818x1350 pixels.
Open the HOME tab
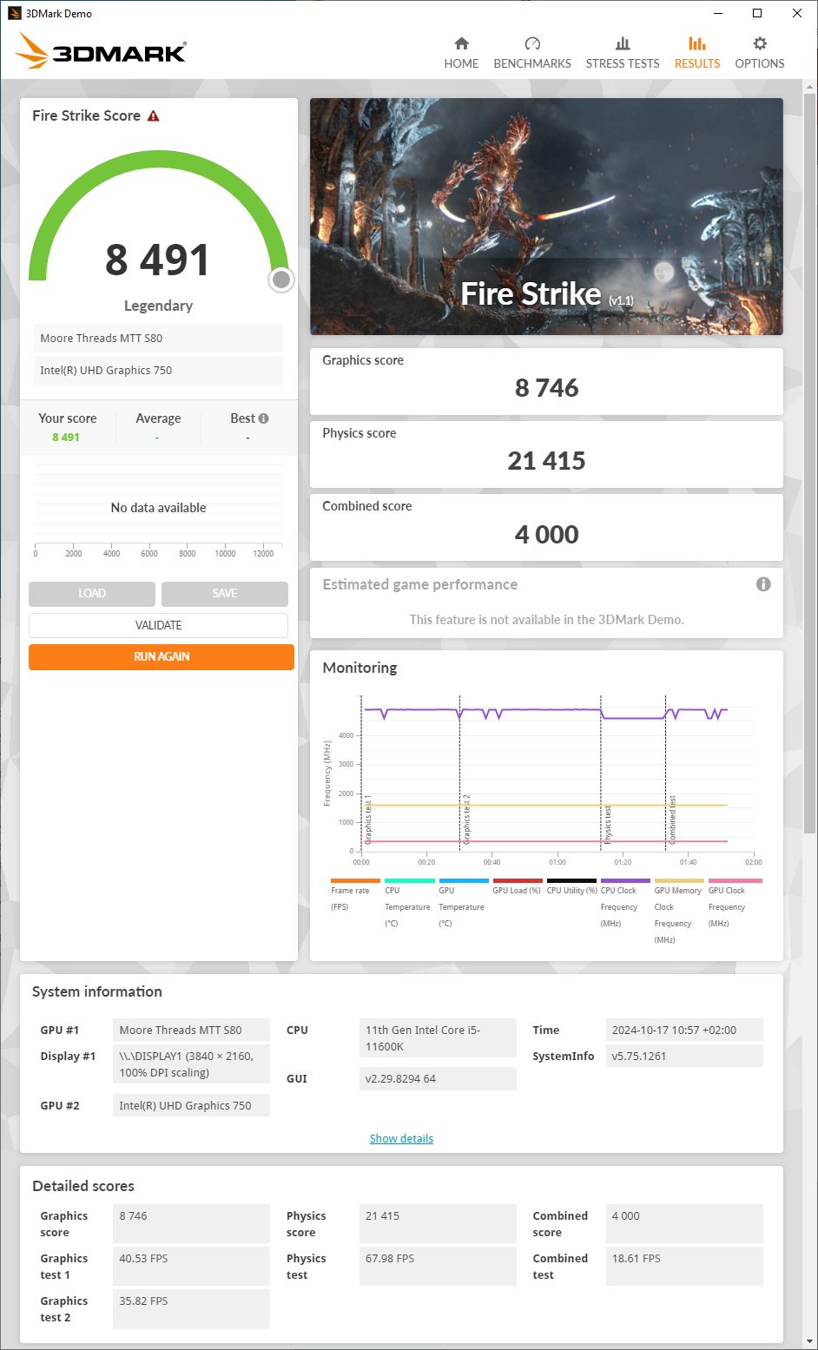[461, 53]
